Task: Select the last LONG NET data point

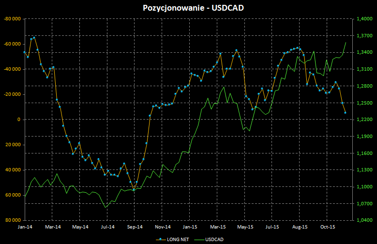Action: tap(345, 113)
